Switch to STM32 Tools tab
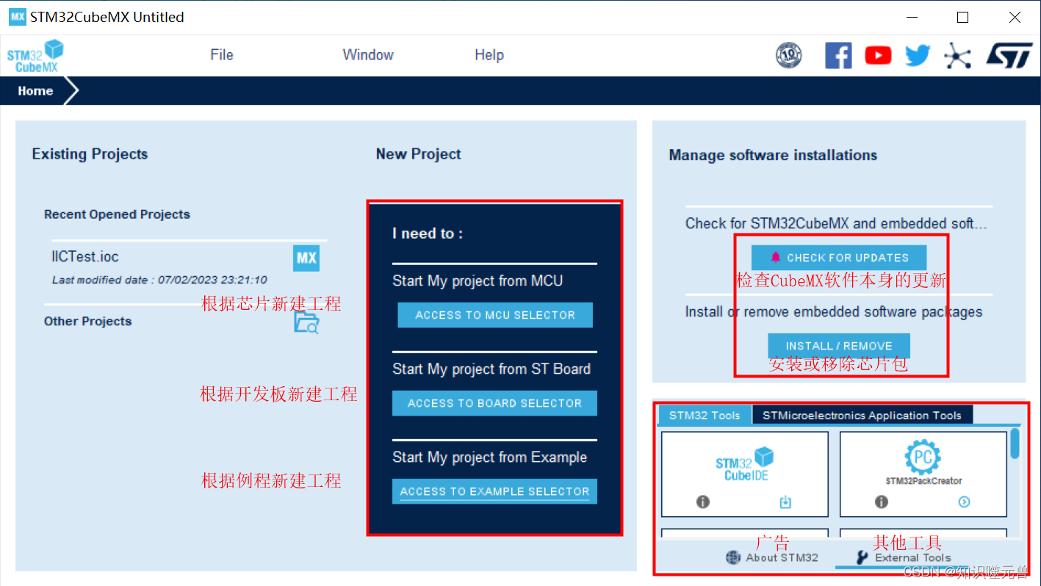1041x586 pixels. 705,415
